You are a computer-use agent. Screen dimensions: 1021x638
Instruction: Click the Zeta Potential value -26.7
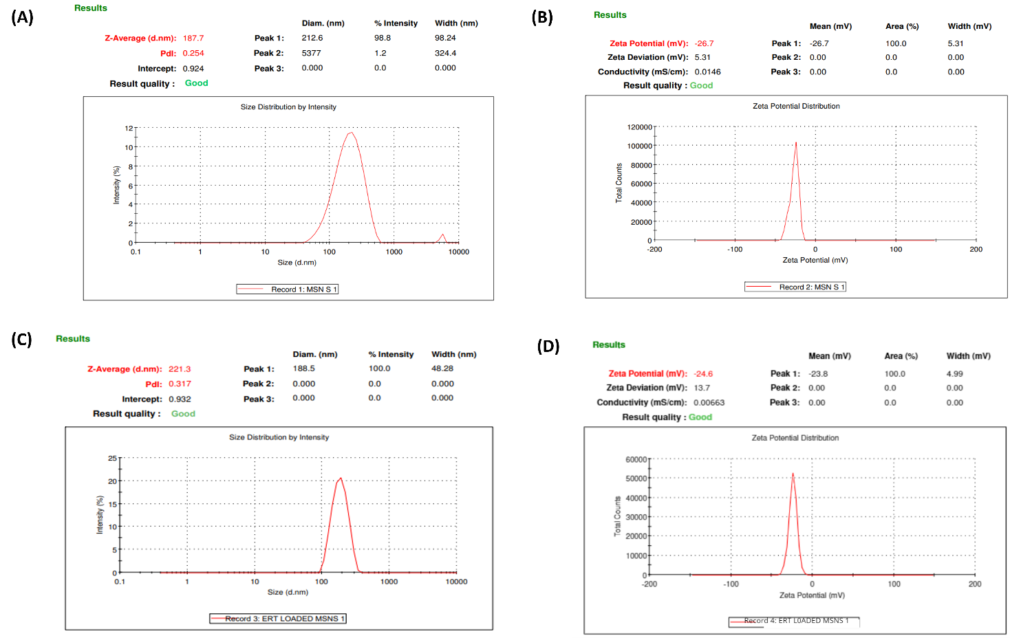(704, 43)
